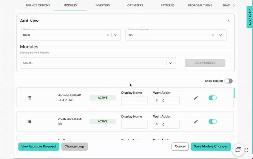This screenshot has height=159, width=253.
Task: Switch to the Batteries tab
Action: pyautogui.click(x=168, y=6)
